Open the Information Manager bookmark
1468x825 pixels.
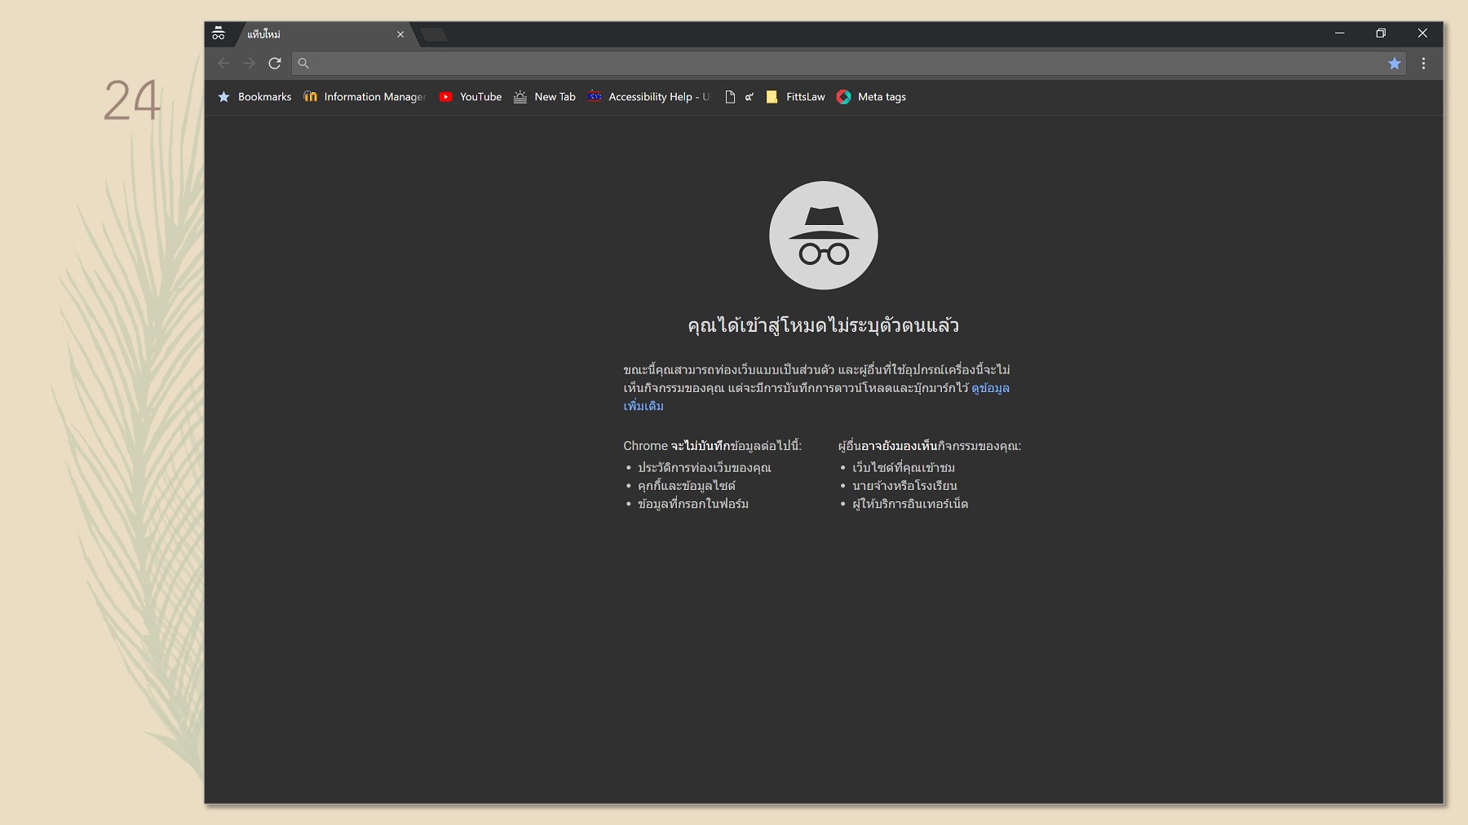click(x=365, y=97)
